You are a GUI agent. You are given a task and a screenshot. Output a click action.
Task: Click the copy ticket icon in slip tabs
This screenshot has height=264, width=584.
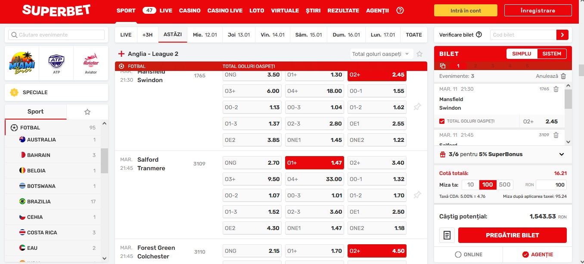tap(443, 66)
